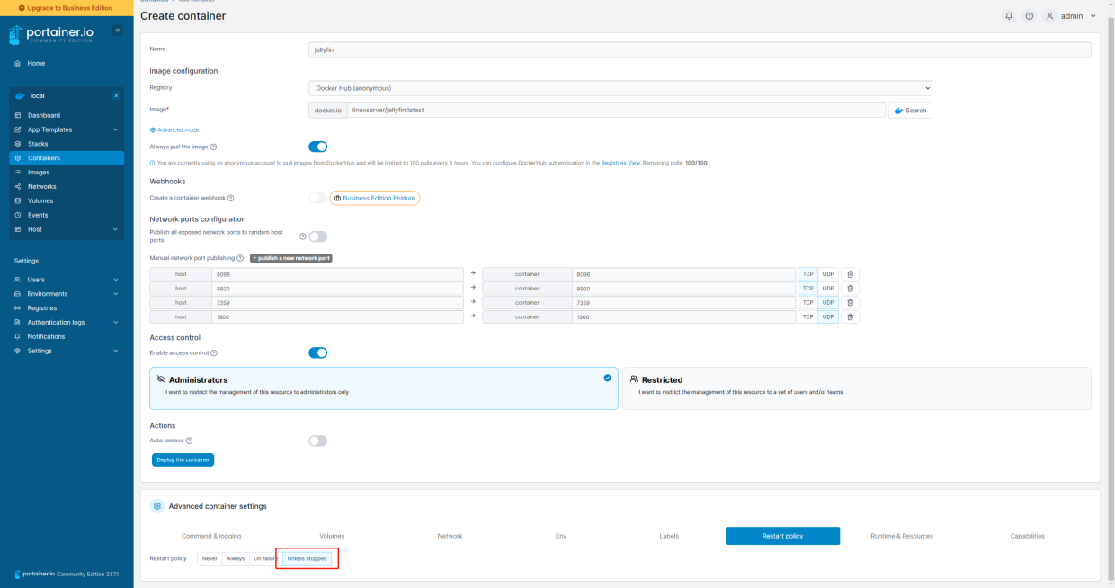Click help icon next to Create a container webhook
1115x588 pixels.
pos(230,198)
